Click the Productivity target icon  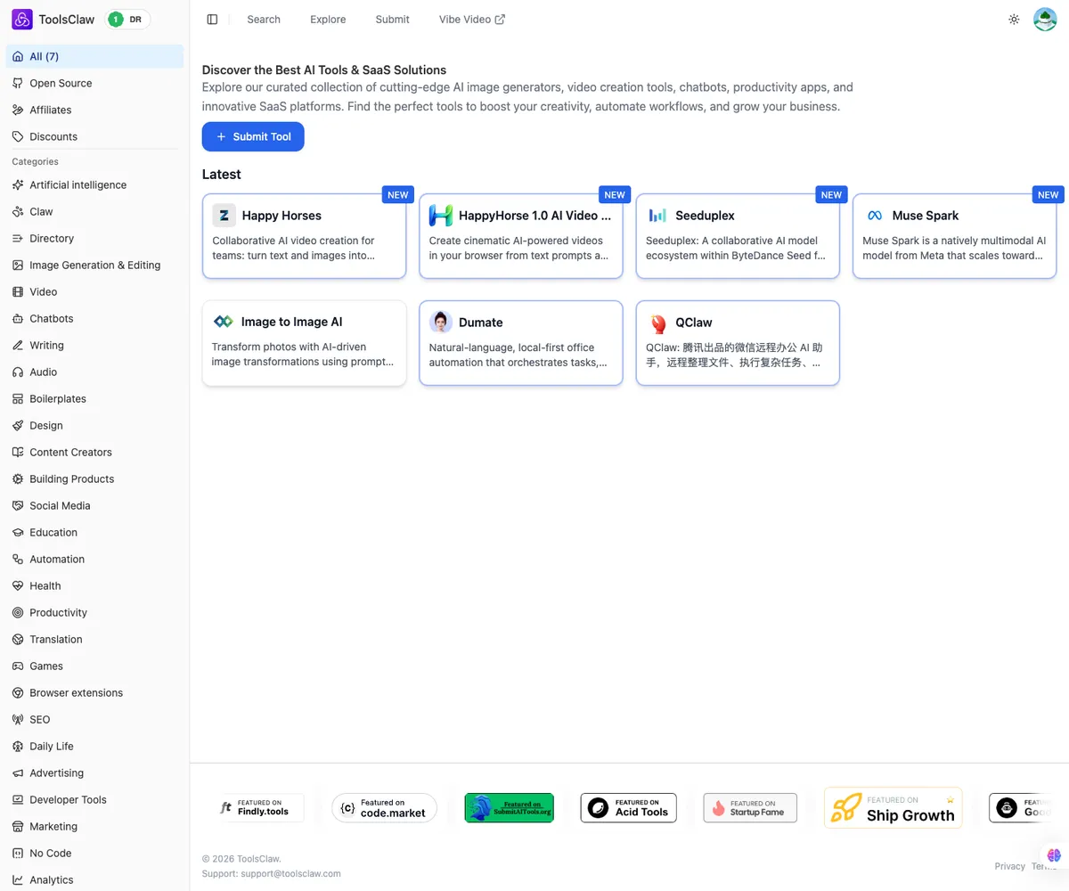18,612
